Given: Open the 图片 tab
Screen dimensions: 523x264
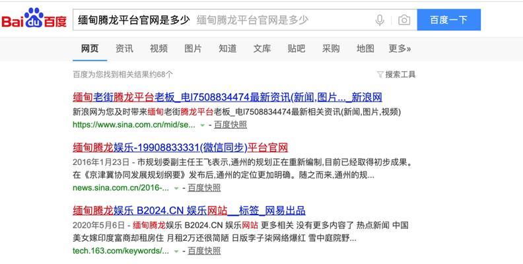Looking at the screenshot, I should 193,49.
